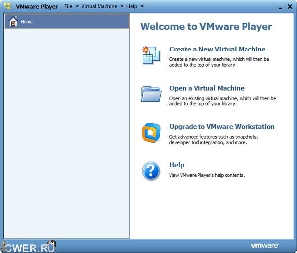Image resolution: width=297 pixels, height=253 pixels.
Task: Click the Create a New Virtual Machine icon
Action: 151,54
